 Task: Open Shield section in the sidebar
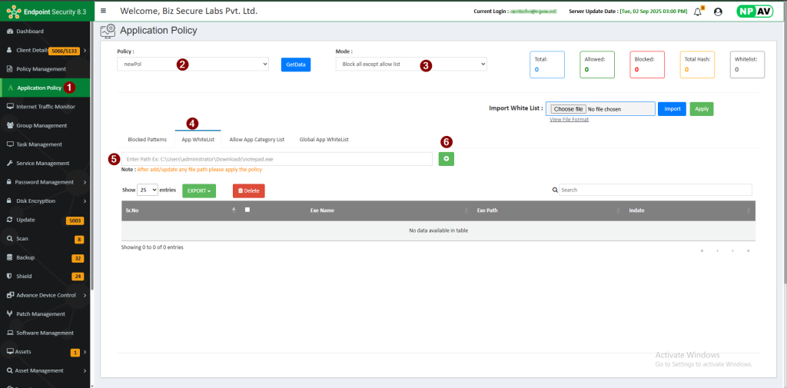point(24,276)
